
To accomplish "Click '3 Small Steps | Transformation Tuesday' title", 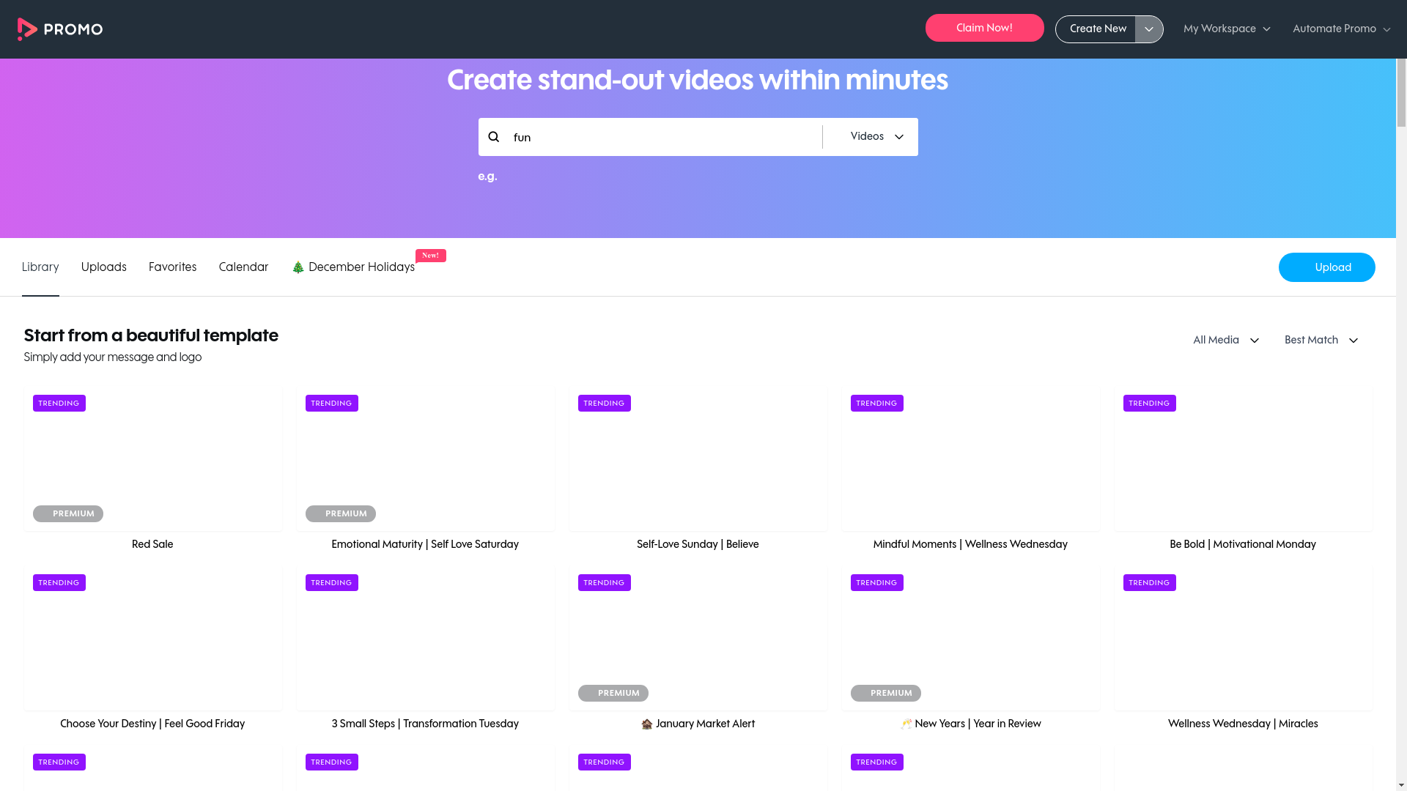I will (x=425, y=724).
